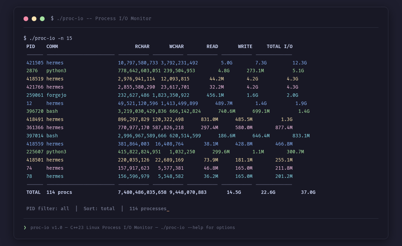Select PID 421766
Screen dimensions: 402x246
(35, 87)
